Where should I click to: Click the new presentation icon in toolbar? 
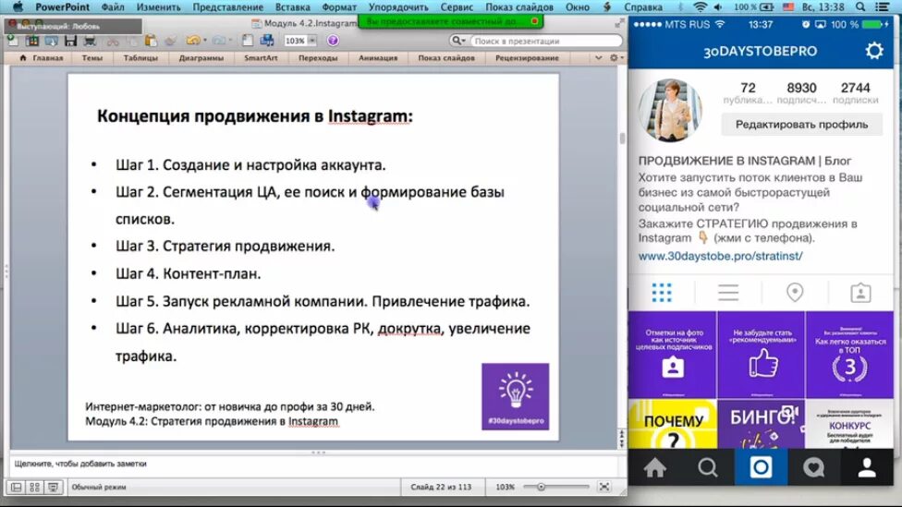tap(12, 41)
